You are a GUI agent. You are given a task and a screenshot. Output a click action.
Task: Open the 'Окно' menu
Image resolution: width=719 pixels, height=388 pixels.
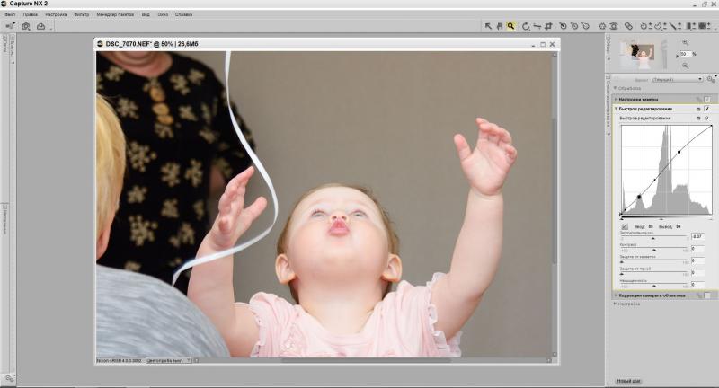click(163, 14)
